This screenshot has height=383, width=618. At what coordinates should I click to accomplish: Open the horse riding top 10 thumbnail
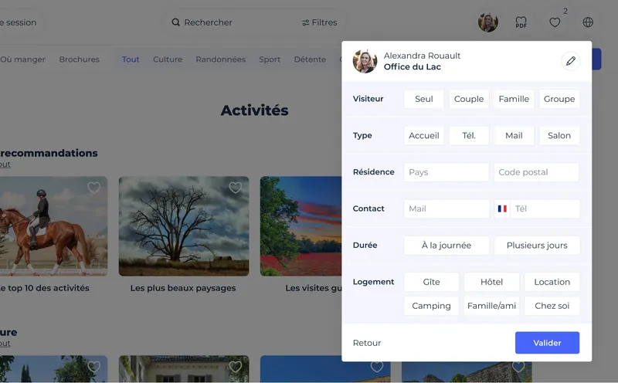[x=53, y=226]
